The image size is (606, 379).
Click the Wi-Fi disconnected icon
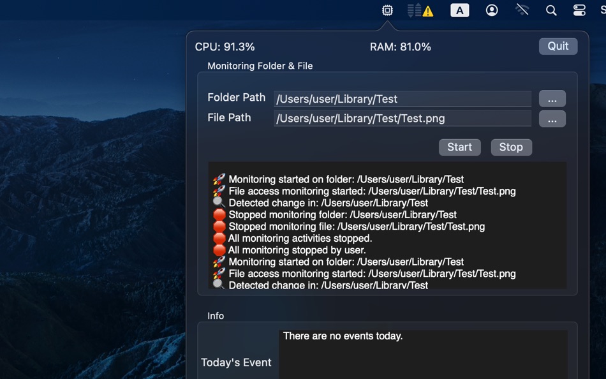pos(522,10)
